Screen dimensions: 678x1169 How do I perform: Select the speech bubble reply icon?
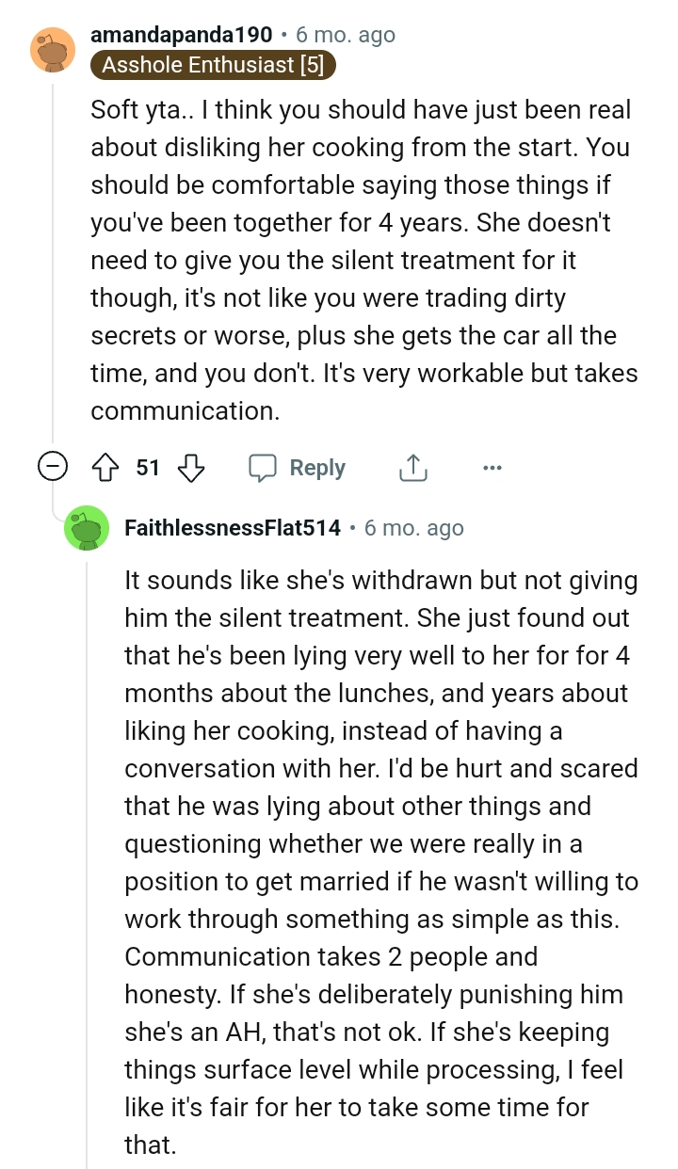pos(264,467)
